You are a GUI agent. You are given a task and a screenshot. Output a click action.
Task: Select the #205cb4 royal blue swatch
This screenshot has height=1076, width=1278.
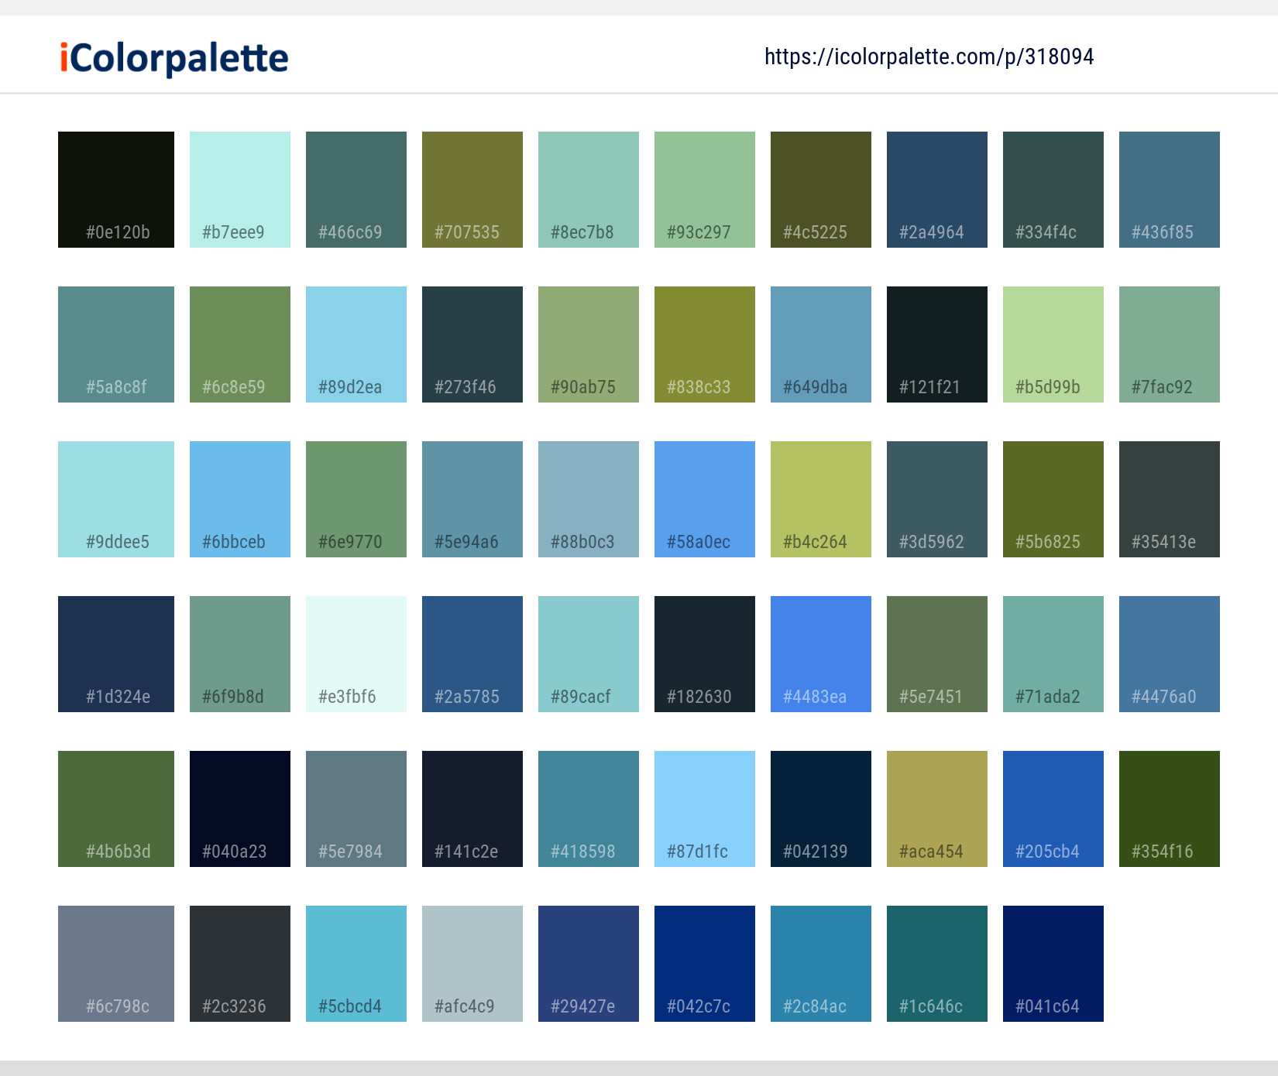pyautogui.click(x=1053, y=808)
